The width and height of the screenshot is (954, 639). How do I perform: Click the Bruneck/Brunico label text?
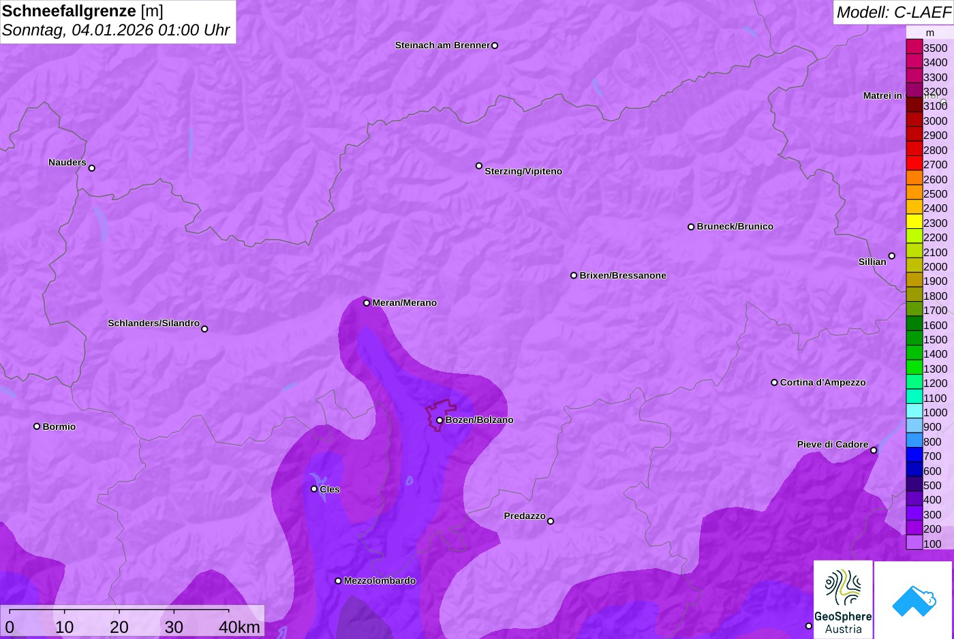(x=735, y=227)
